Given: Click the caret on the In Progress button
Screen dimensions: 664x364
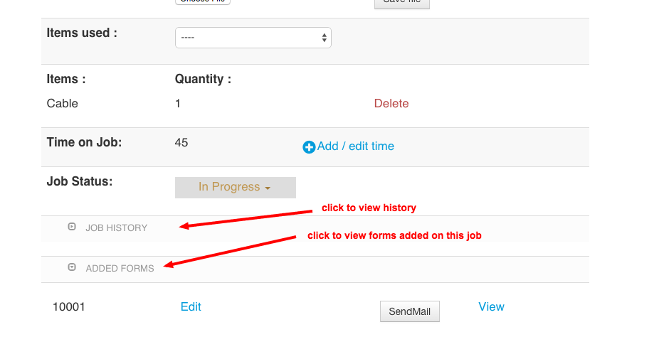Looking at the screenshot, I should pos(268,188).
